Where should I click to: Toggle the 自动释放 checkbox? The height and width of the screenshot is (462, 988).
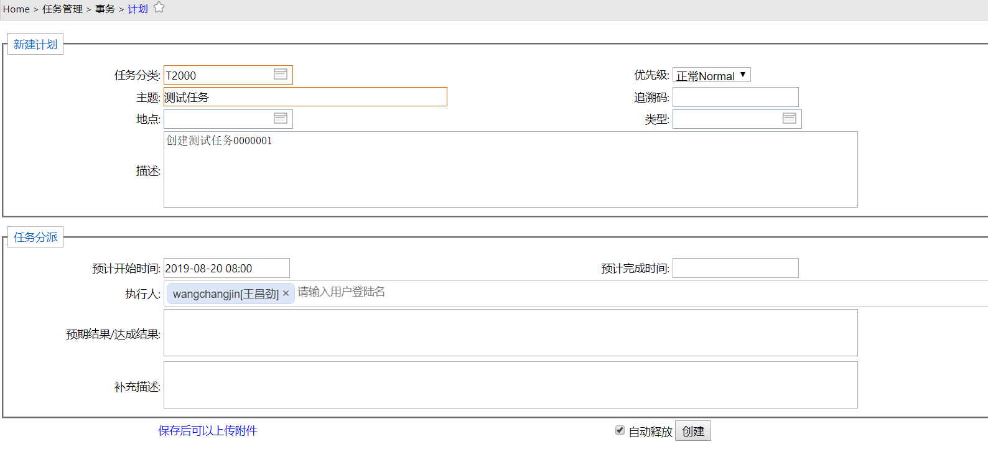coord(620,430)
